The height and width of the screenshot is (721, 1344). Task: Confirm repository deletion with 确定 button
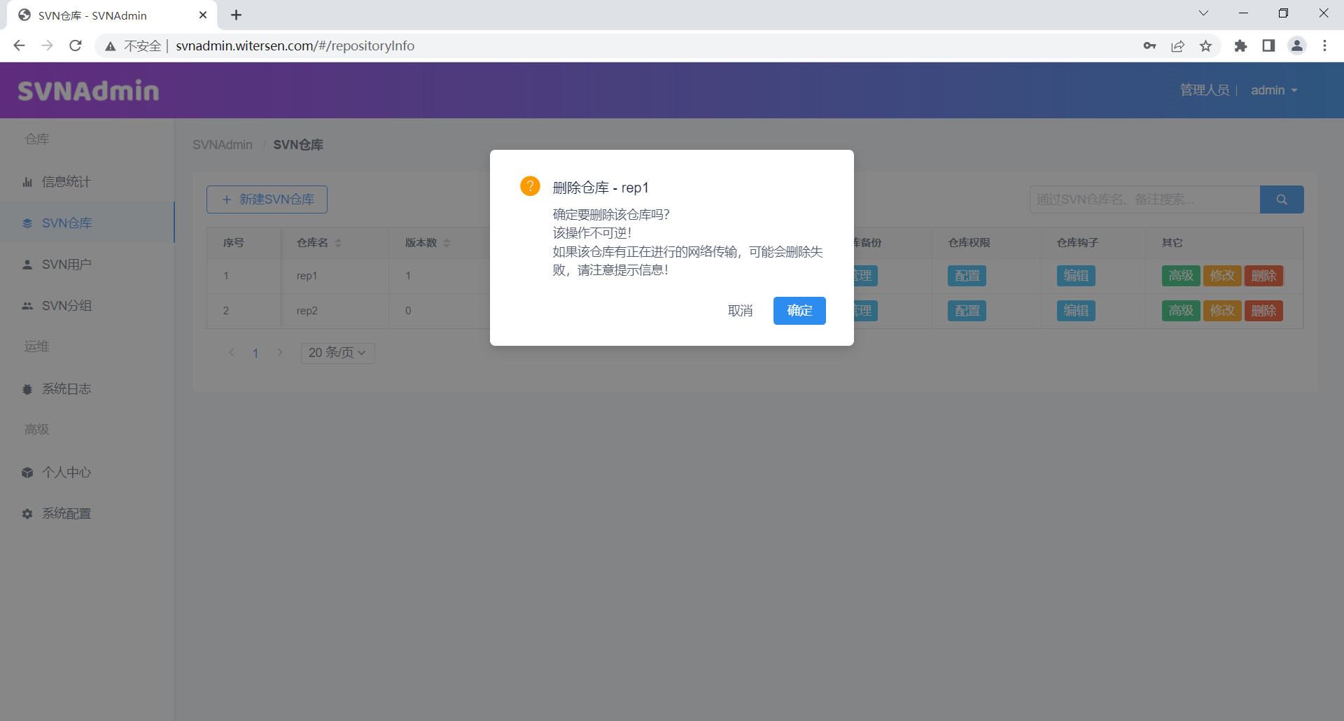pos(799,311)
